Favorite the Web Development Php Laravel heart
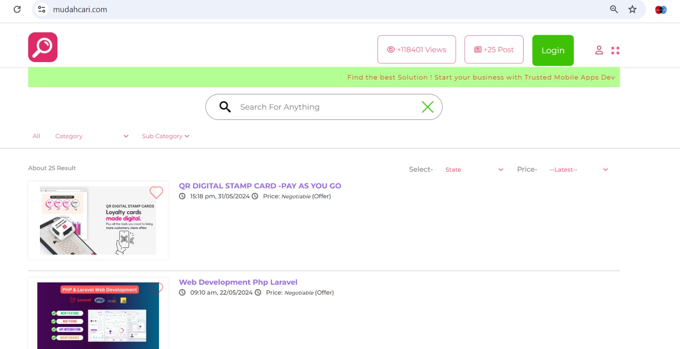680x349 pixels. 156,288
